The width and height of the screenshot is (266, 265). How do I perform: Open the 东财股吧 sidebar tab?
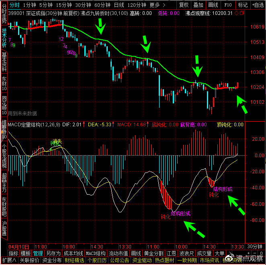tap(4, 207)
